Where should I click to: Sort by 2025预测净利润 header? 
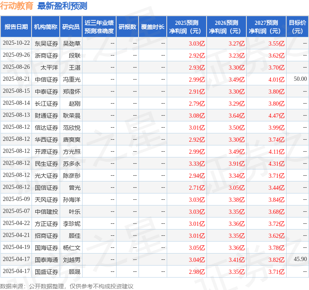coord(187,27)
